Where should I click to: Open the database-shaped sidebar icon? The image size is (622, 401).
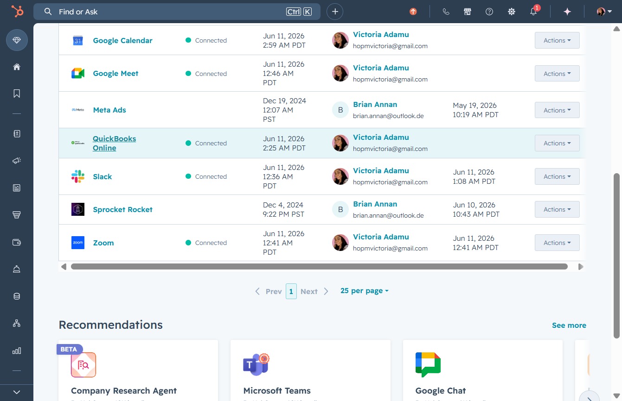pyautogui.click(x=17, y=296)
